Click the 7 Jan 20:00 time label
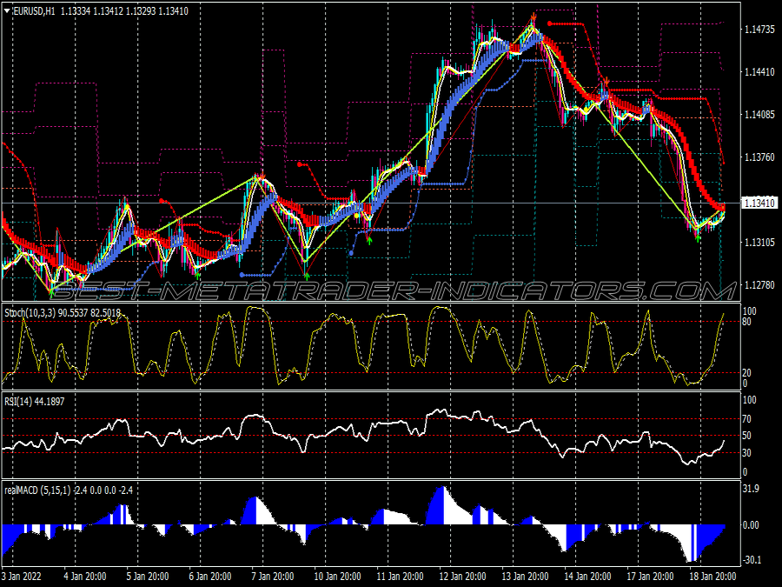The image size is (782, 587). [272, 576]
